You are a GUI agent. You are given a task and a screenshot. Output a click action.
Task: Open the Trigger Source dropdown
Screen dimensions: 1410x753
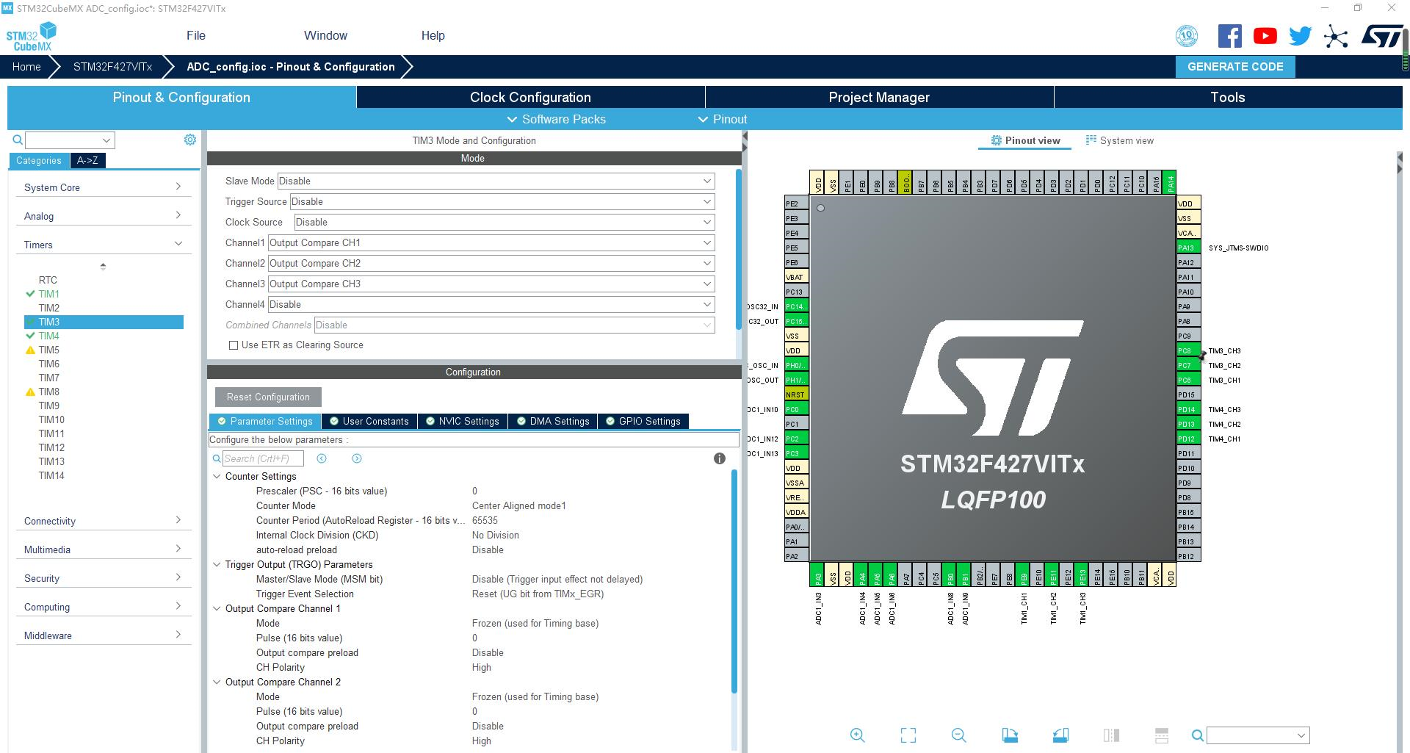click(502, 201)
